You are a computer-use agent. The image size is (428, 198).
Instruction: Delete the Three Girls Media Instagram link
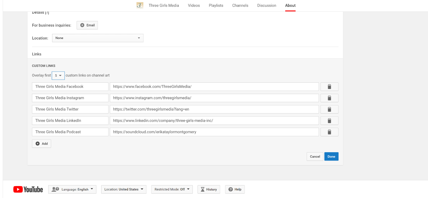pyautogui.click(x=329, y=98)
